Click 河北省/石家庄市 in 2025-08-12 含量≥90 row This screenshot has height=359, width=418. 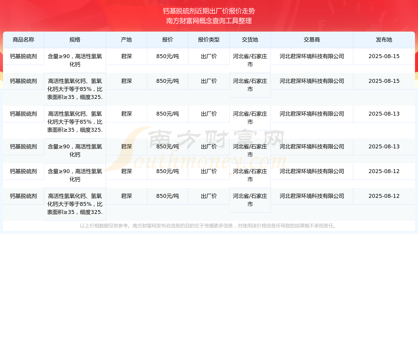coord(250,175)
